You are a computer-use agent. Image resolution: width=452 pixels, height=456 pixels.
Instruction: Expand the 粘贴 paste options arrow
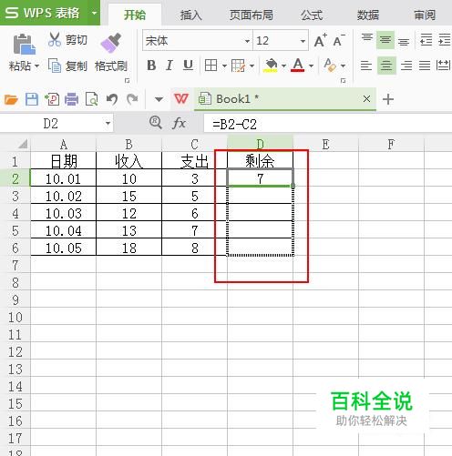36,66
